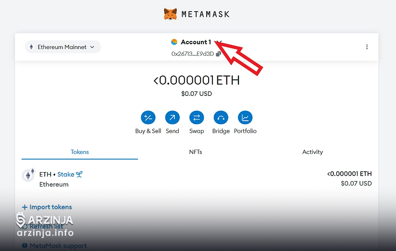Click the Stake link next to ETH
396x251 pixels.
[66, 175]
